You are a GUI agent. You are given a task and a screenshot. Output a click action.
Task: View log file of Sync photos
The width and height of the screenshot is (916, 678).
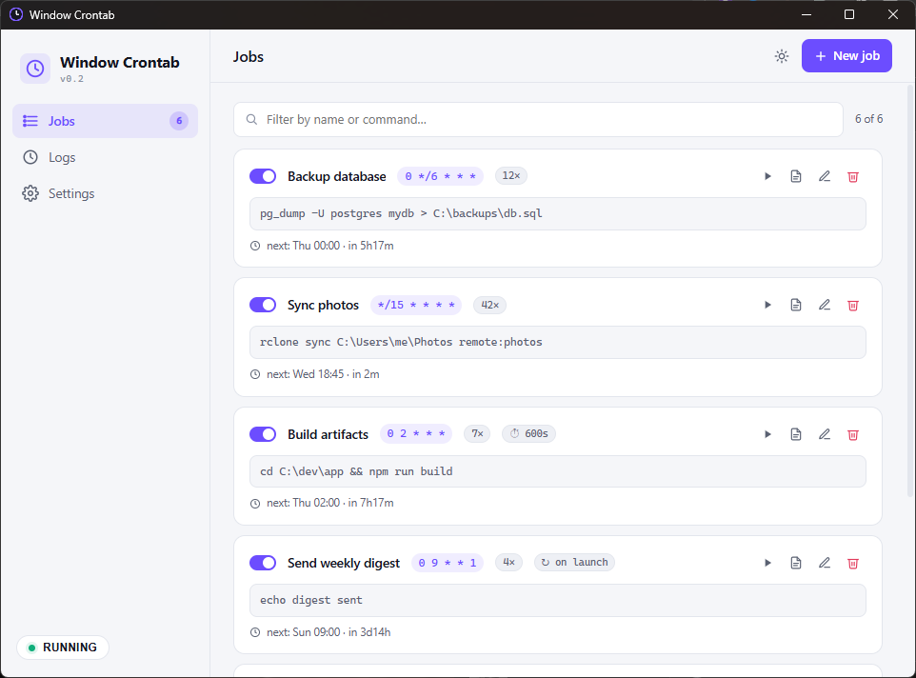(796, 305)
